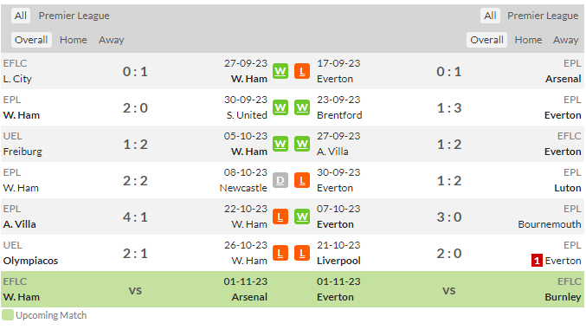Select the left Premier League filter

(x=74, y=16)
